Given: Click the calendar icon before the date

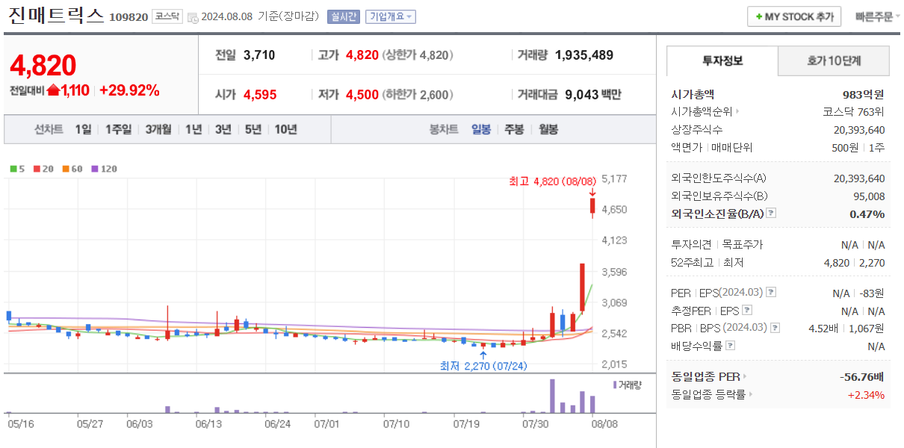Looking at the screenshot, I should pyautogui.click(x=193, y=17).
